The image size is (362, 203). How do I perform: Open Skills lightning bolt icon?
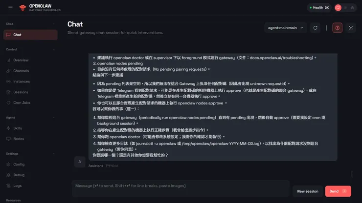point(8,128)
